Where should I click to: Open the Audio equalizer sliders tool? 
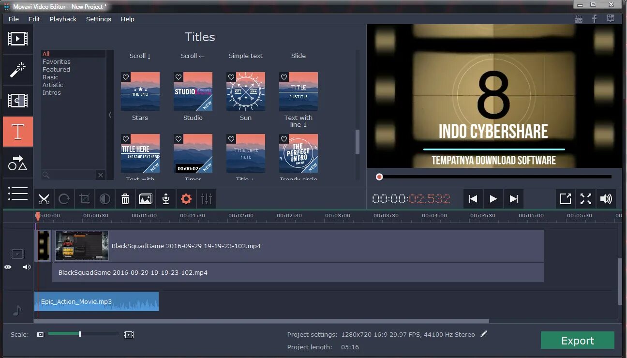click(207, 199)
